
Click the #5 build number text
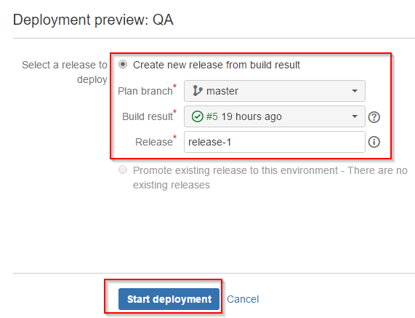(x=211, y=116)
